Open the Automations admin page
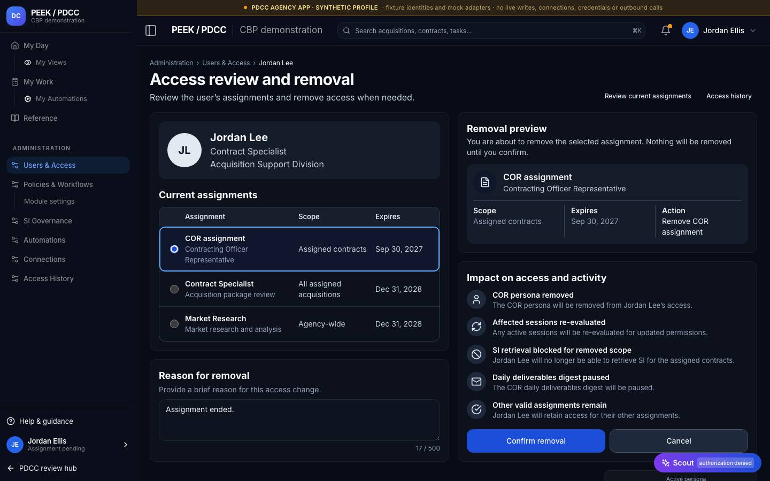This screenshot has width=770, height=481. (68, 240)
